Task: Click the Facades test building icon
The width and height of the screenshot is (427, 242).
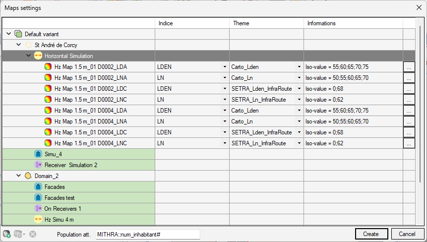Action: pos(38,198)
